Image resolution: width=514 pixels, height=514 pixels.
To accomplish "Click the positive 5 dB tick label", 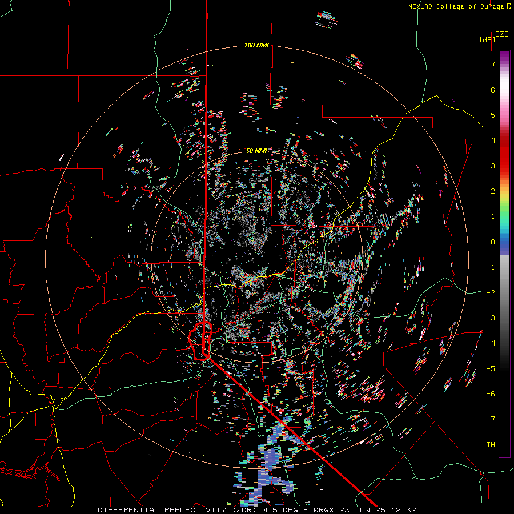I will pyautogui.click(x=493, y=115).
